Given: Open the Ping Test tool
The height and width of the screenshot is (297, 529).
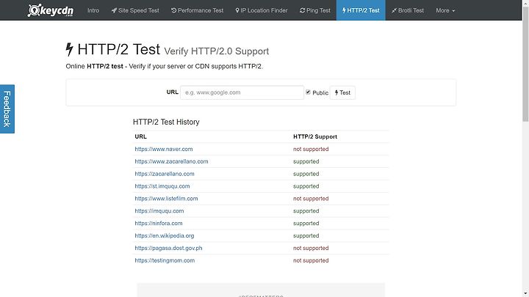Looking at the screenshot, I should (x=315, y=10).
